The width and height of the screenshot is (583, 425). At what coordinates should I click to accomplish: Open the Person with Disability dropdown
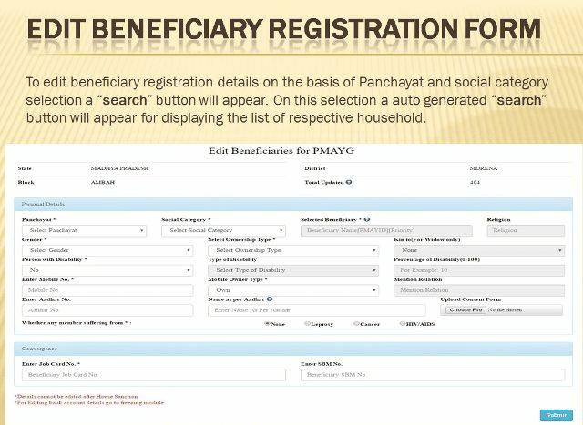click(x=107, y=270)
